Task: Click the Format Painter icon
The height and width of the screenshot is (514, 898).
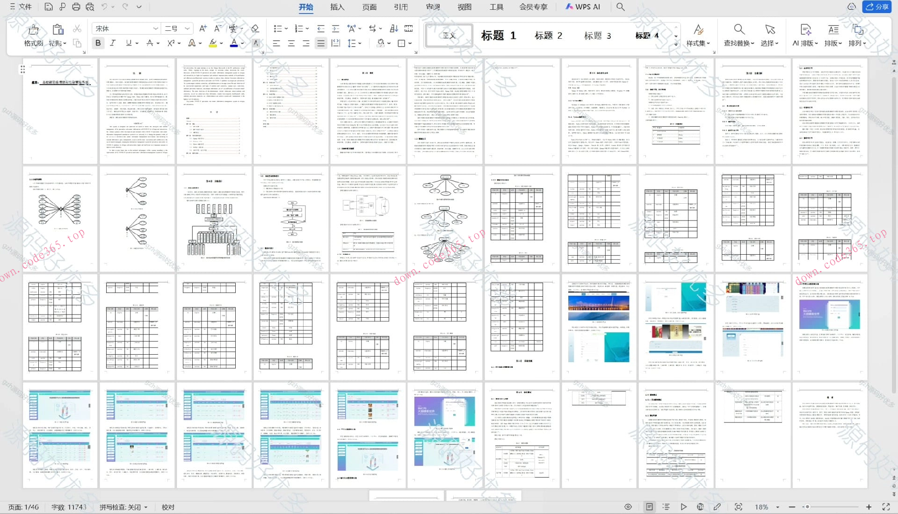Action: (x=33, y=30)
